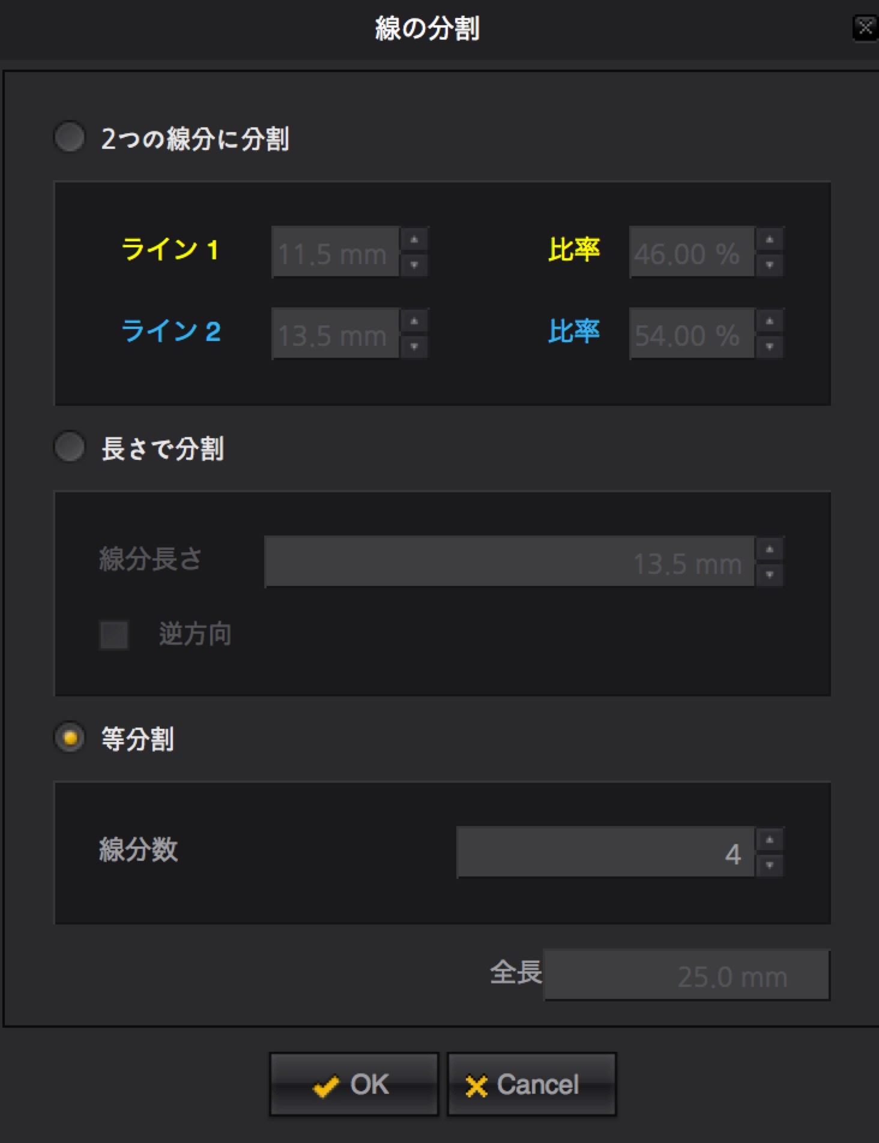The image size is (879, 1143).
Task: Click the 全長 total length field
Action: (687, 975)
